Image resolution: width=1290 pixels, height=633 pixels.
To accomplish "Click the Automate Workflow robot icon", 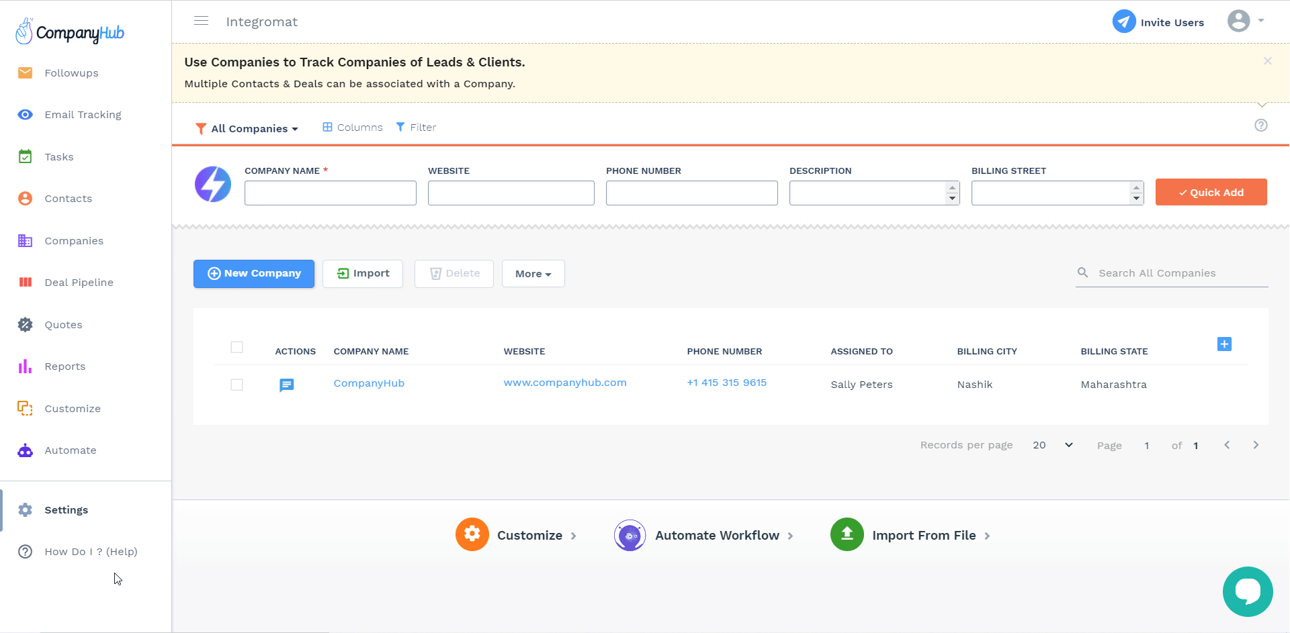I will (x=630, y=535).
